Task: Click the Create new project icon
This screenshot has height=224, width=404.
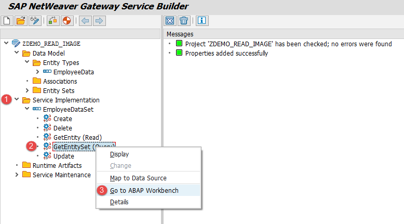Action: tap(7, 21)
